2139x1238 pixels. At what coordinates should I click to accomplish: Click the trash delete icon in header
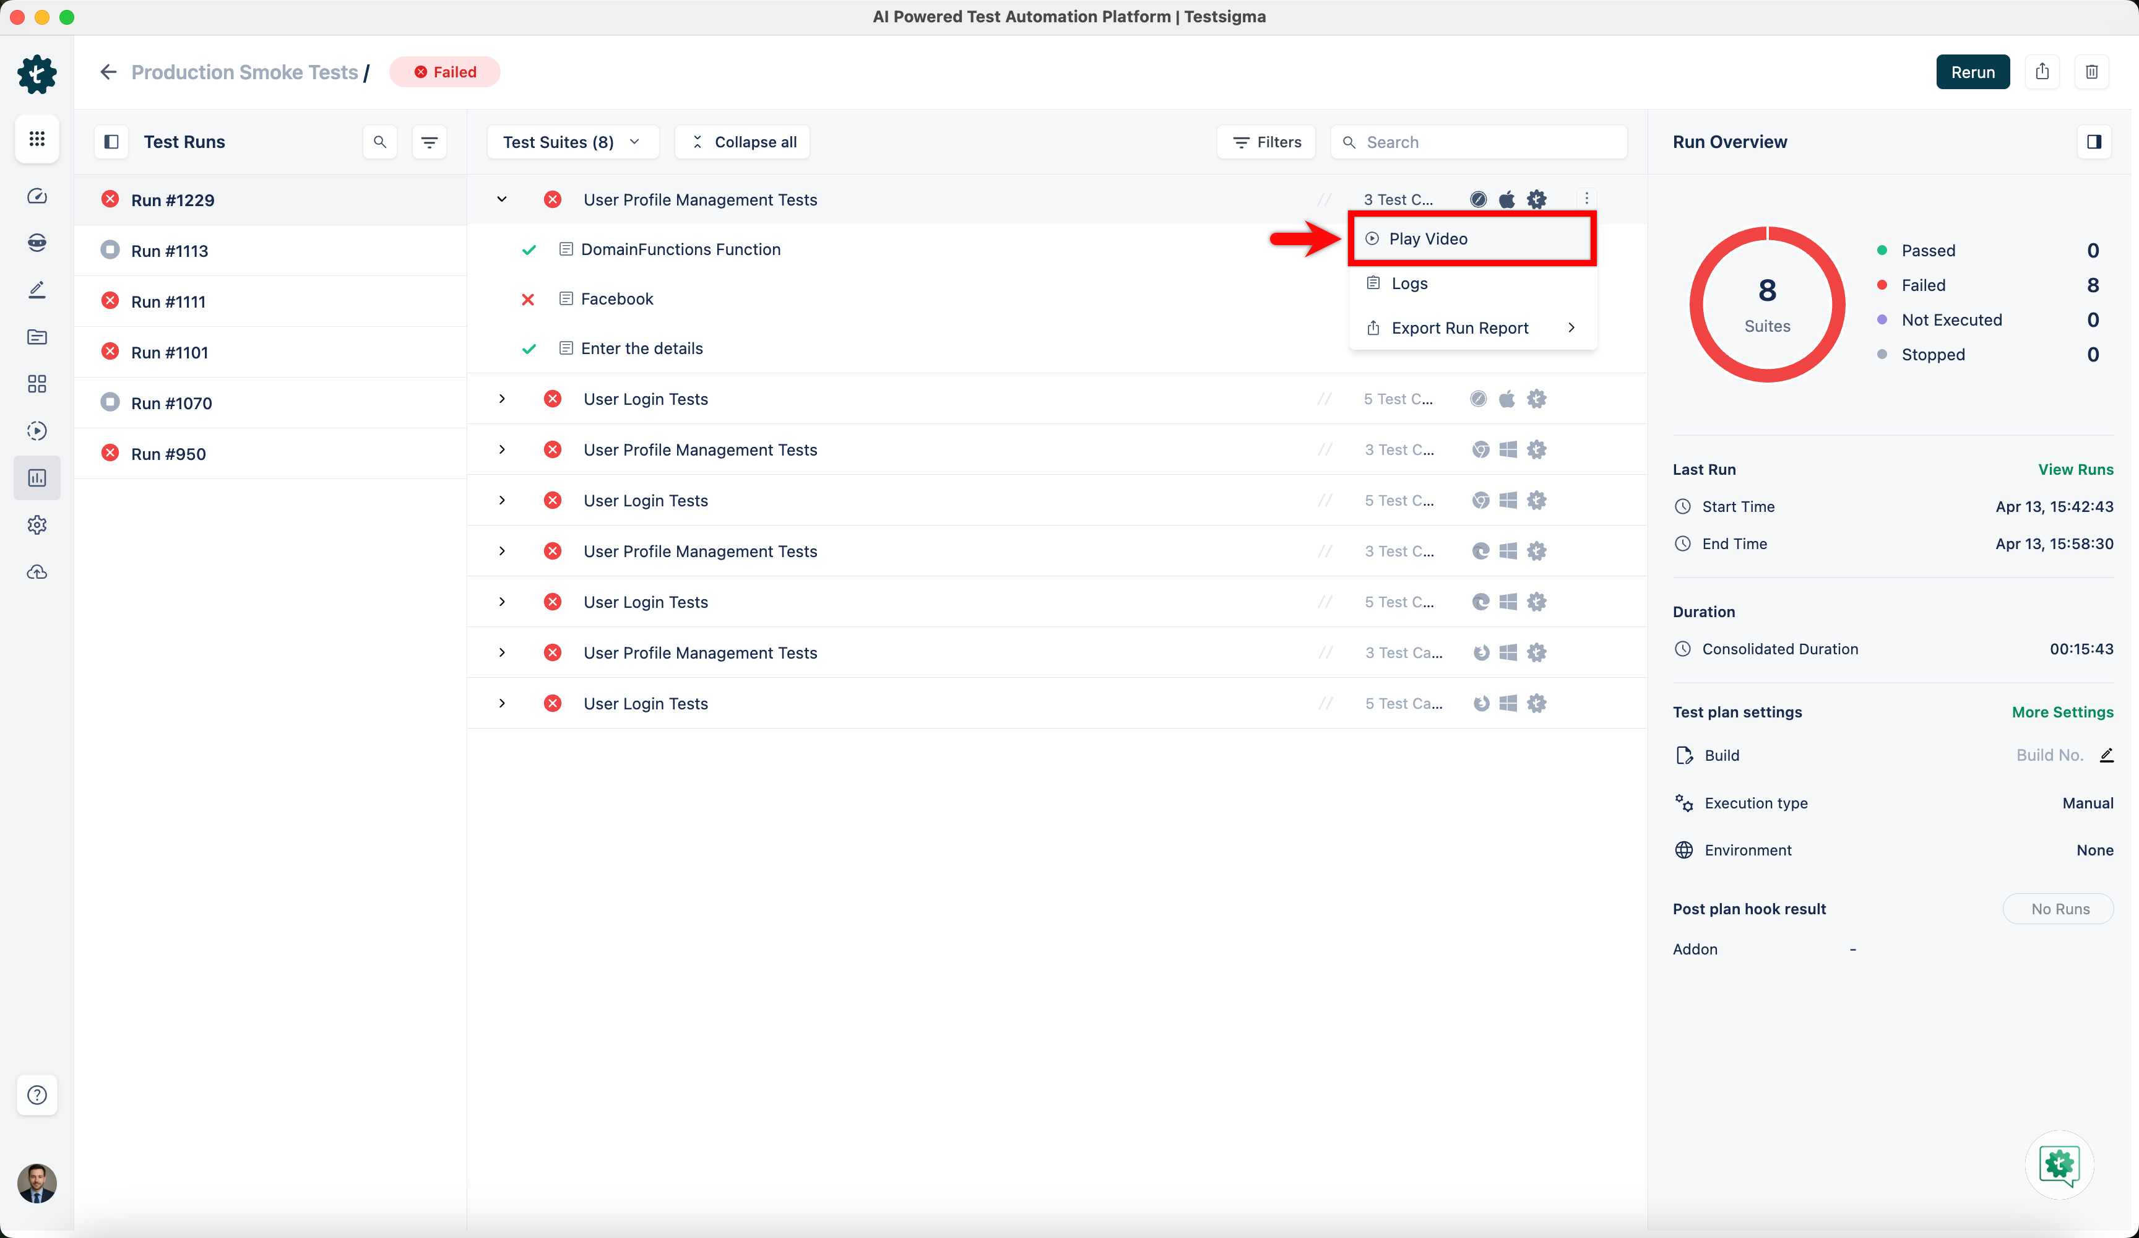click(x=2091, y=72)
